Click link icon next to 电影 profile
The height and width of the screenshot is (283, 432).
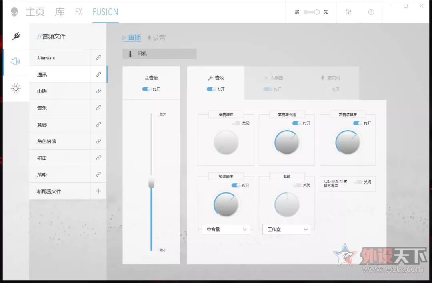[x=98, y=91]
